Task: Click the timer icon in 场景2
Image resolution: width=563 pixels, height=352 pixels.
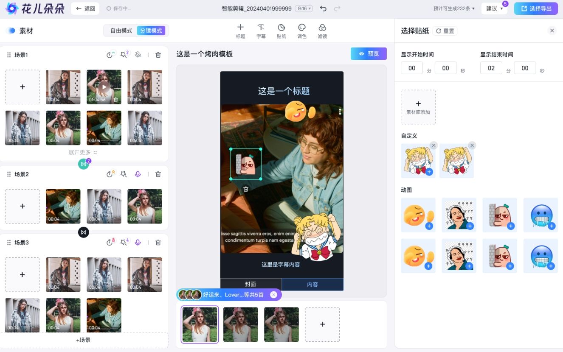Action: (110, 174)
